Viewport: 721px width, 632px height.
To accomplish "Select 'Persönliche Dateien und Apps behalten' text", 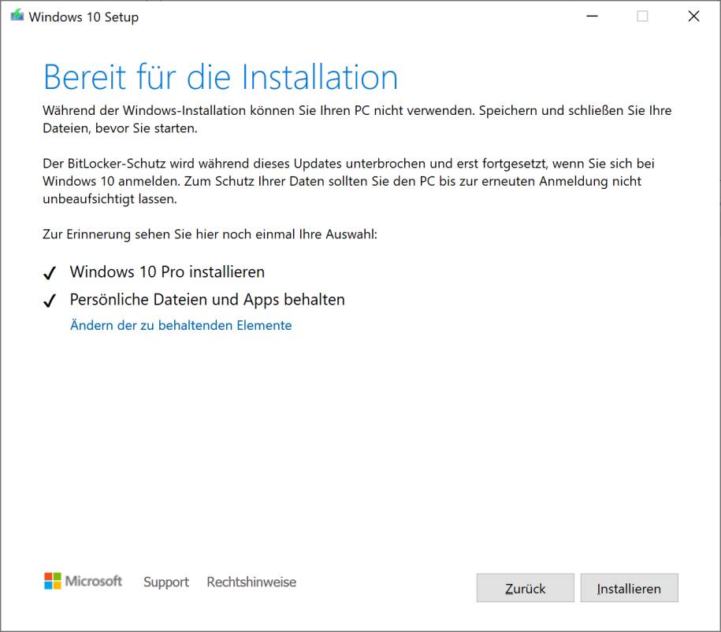I will coord(207,300).
